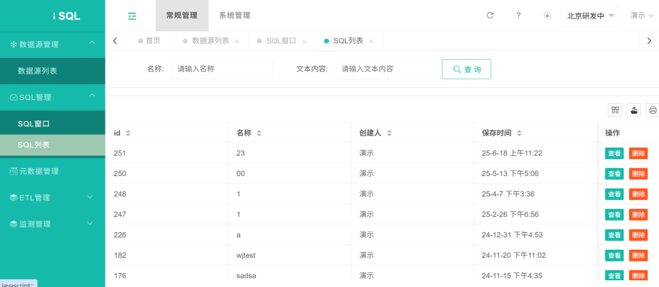
Task: Close the 数据源列表 tab
Action: point(237,41)
